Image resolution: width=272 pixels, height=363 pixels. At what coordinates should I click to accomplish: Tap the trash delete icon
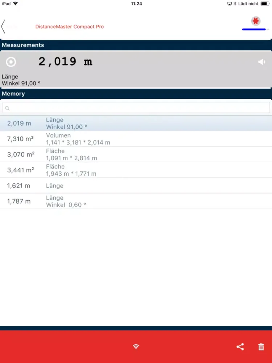(261, 347)
